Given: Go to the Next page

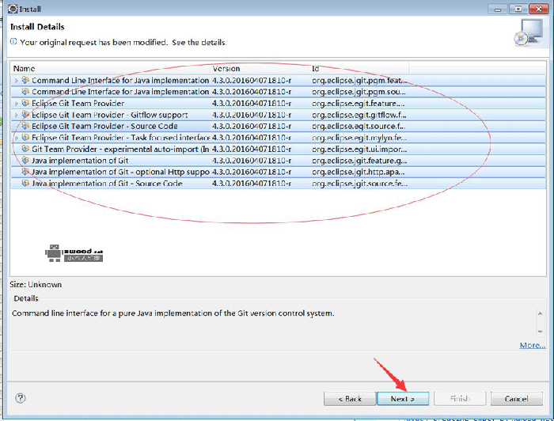Looking at the screenshot, I should pos(403,399).
